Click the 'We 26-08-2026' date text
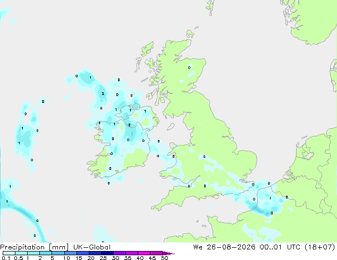The width and height of the screenshot is (337, 260). point(224,247)
